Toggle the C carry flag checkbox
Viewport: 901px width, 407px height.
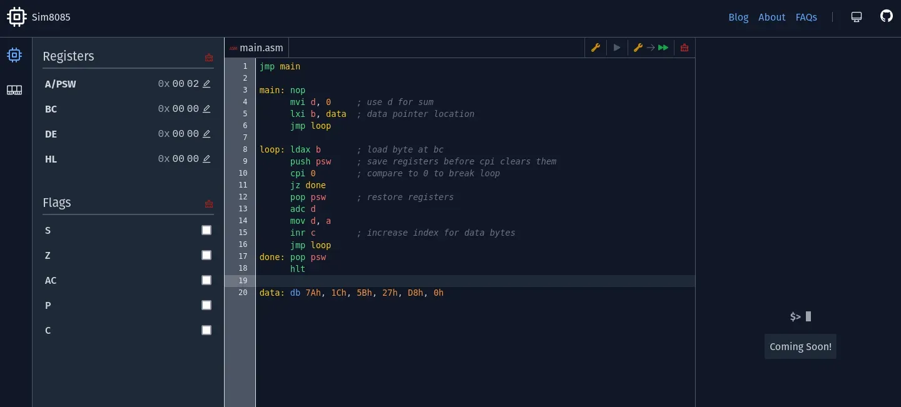pos(206,330)
